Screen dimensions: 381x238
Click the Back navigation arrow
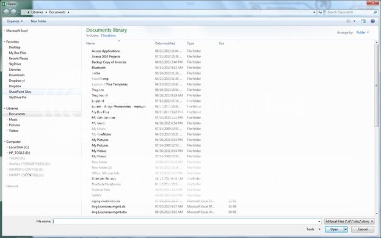(x=6, y=12)
